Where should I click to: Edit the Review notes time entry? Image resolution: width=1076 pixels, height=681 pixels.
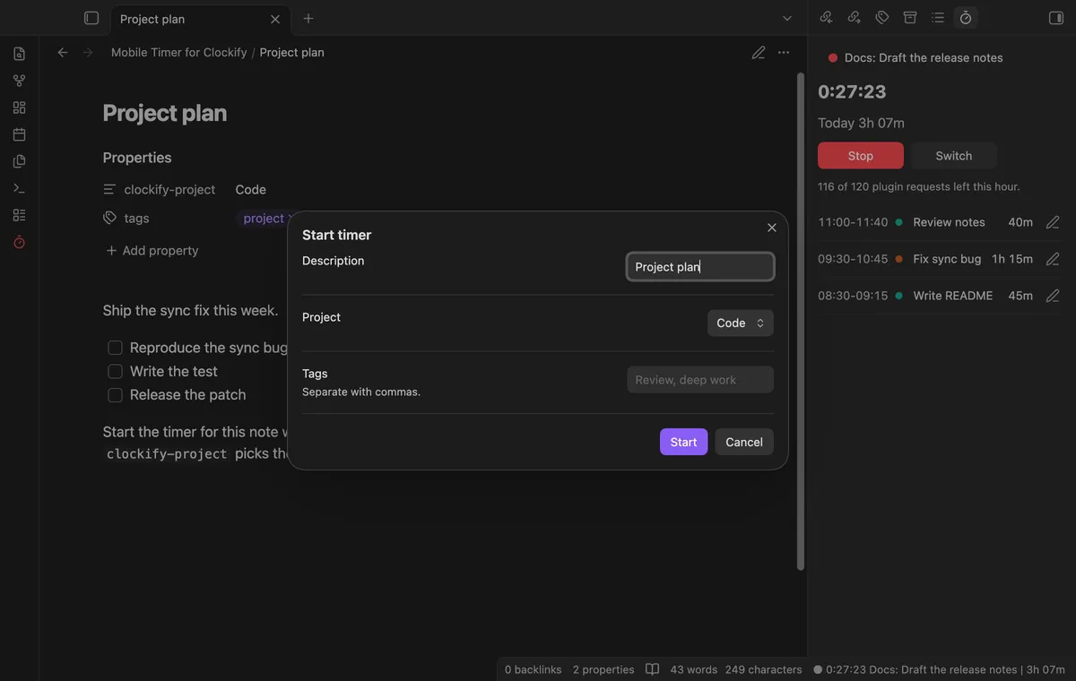point(1053,222)
